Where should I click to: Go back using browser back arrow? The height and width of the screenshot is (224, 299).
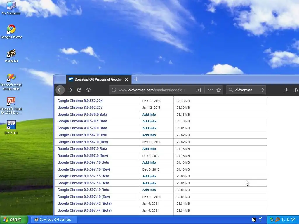point(60,90)
